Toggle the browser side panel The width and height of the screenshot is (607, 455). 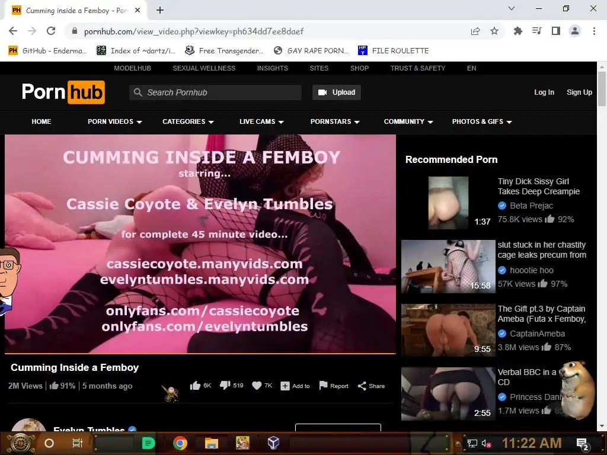click(x=556, y=31)
